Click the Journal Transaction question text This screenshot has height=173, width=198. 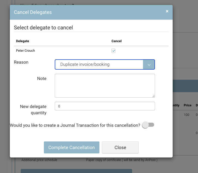(75, 125)
